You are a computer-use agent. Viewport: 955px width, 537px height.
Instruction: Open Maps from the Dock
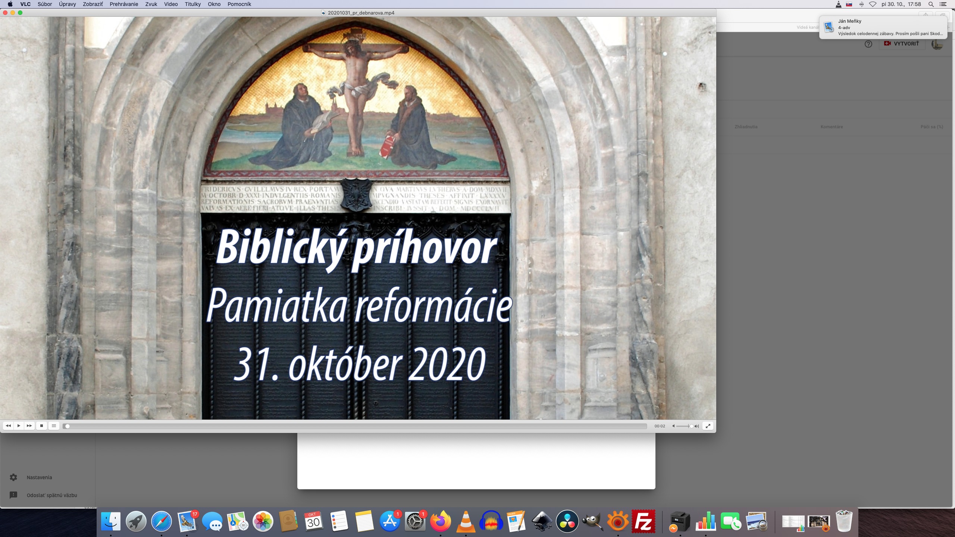[238, 521]
